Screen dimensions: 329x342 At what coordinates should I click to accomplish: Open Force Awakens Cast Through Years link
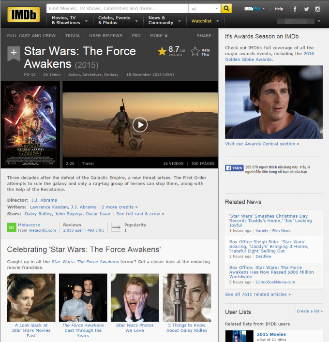pos(83,330)
